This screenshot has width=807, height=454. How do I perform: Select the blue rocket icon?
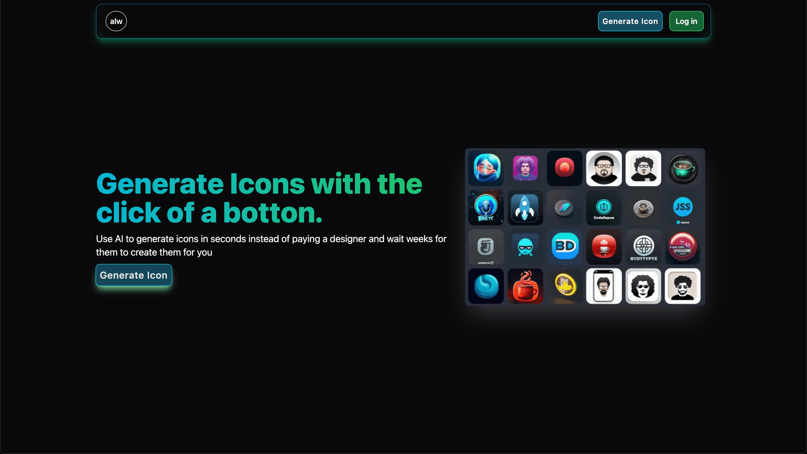(x=525, y=208)
